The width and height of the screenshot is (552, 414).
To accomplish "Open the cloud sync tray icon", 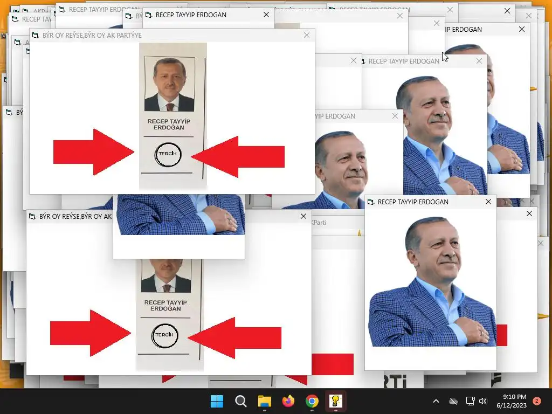I will 453,401.
